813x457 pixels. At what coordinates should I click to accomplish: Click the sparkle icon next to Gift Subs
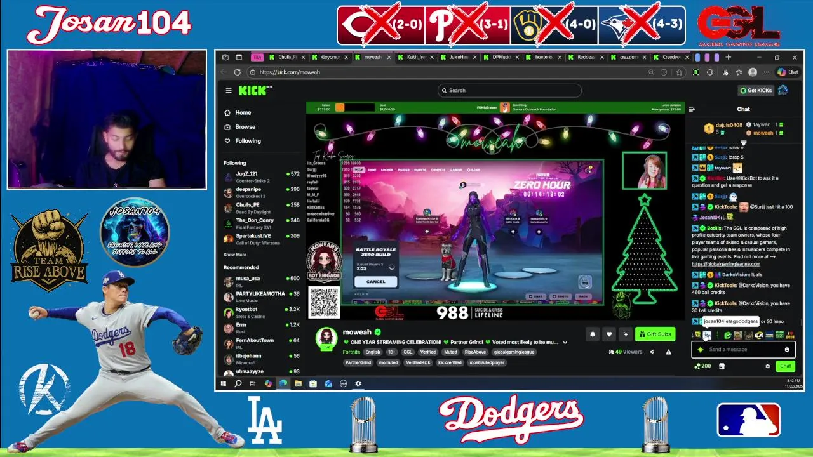coord(626,334)
